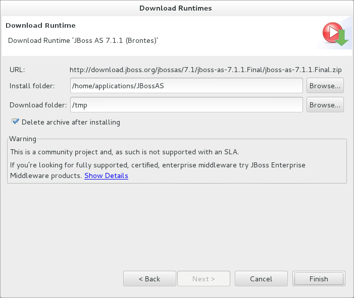
Task: Click the Download Runtimes title bar
Action: click(x=176, y=8)
